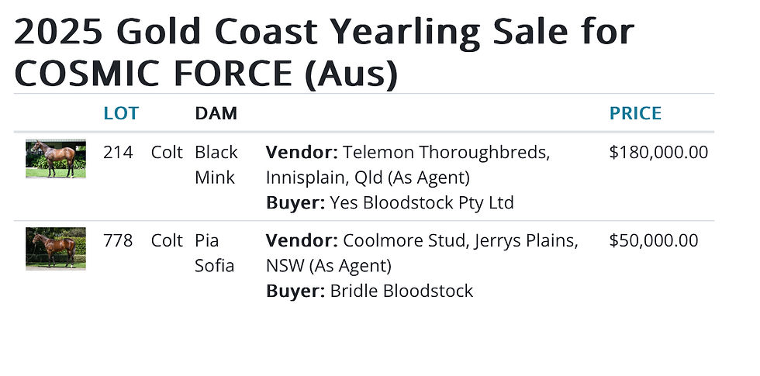The image size is (760, 376).
Task: Sort by the LOT column header
Action: [x=120, y=113]
